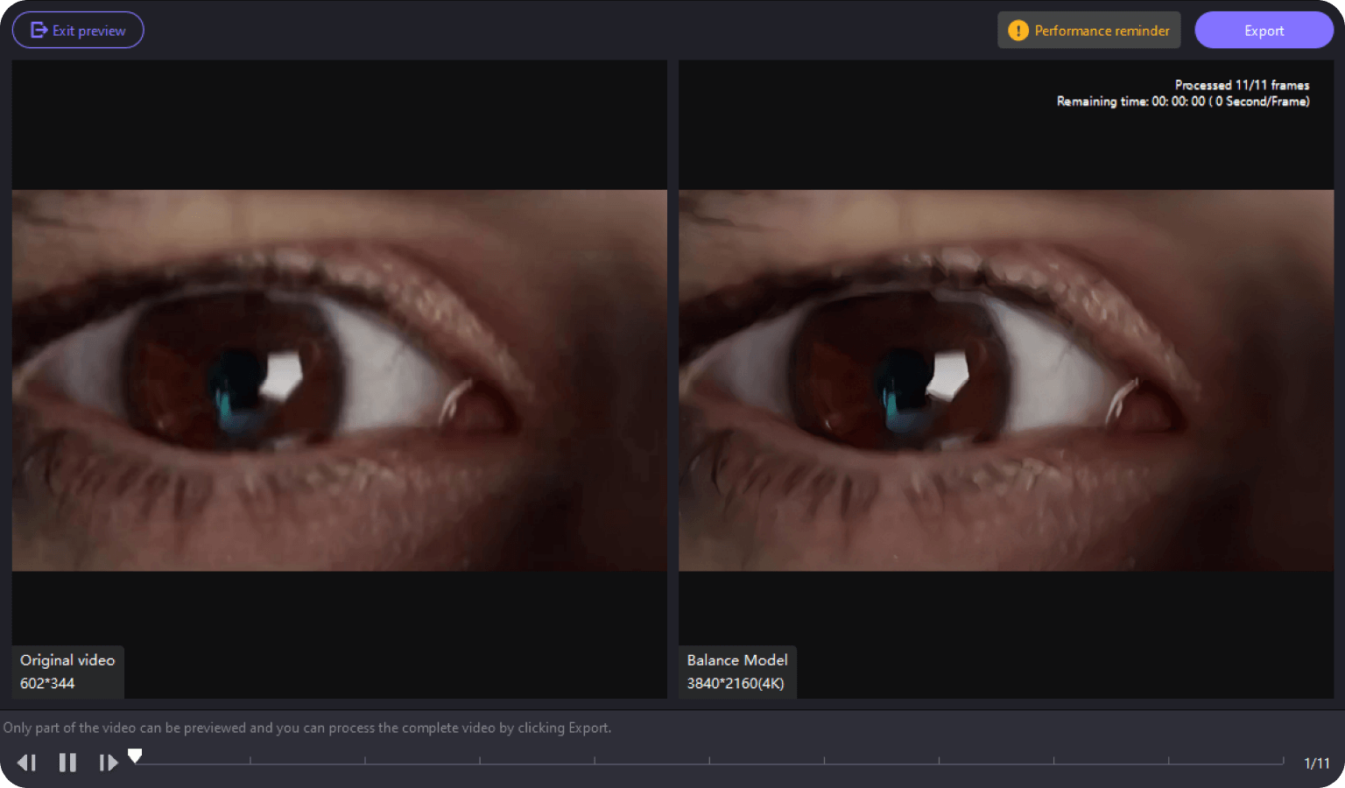Click the Balance Model 3840*2160(4K) label

(736, 672)
